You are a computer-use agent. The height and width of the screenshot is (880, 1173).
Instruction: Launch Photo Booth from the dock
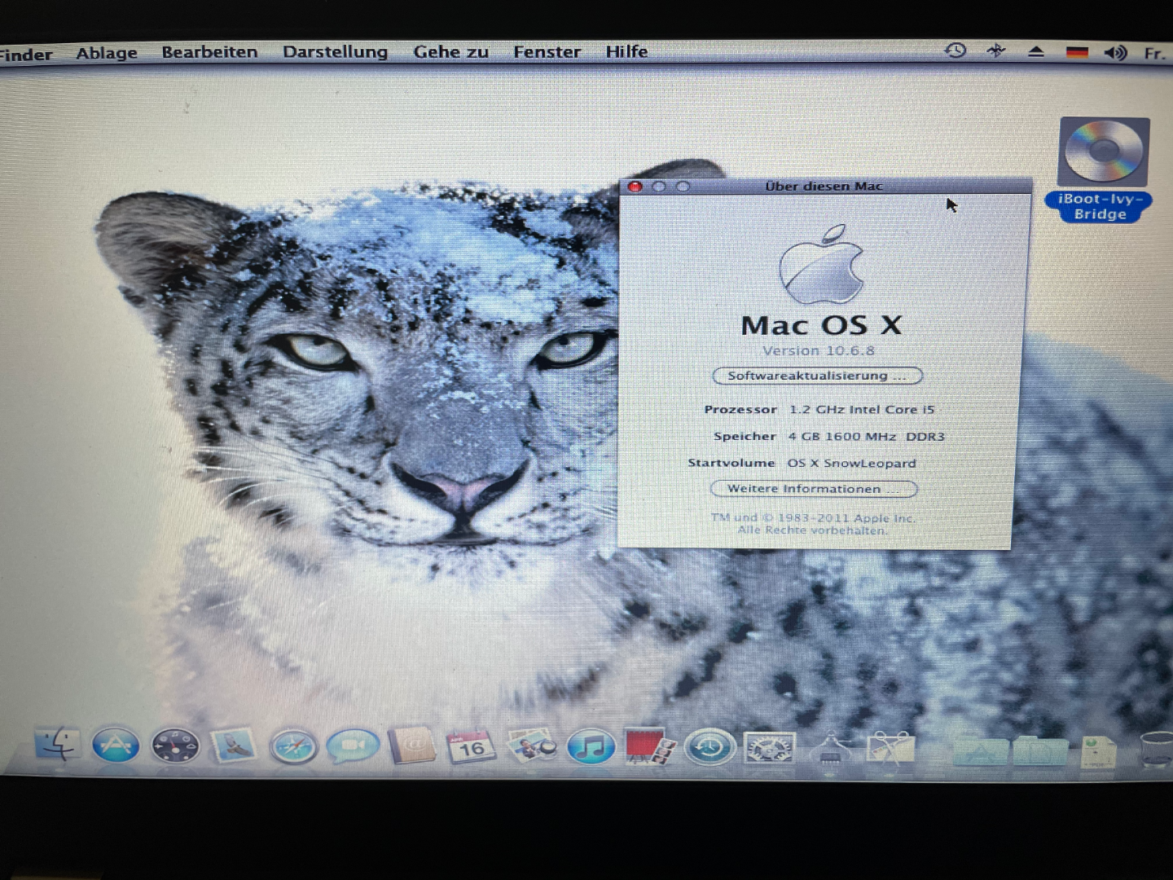650,746
